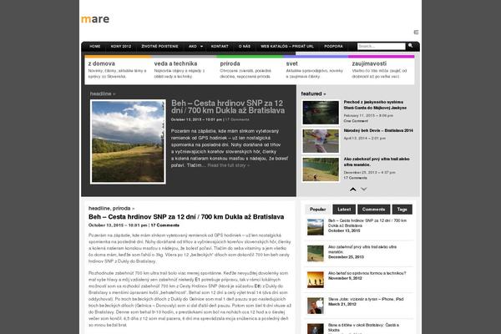Viewport: 501px width, 334px height.
Task: Click February 11, 2015 featured post date
Action: (x=368, y=116)
